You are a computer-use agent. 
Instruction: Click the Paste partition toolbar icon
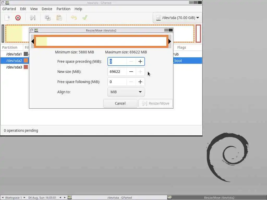[59, 18]
